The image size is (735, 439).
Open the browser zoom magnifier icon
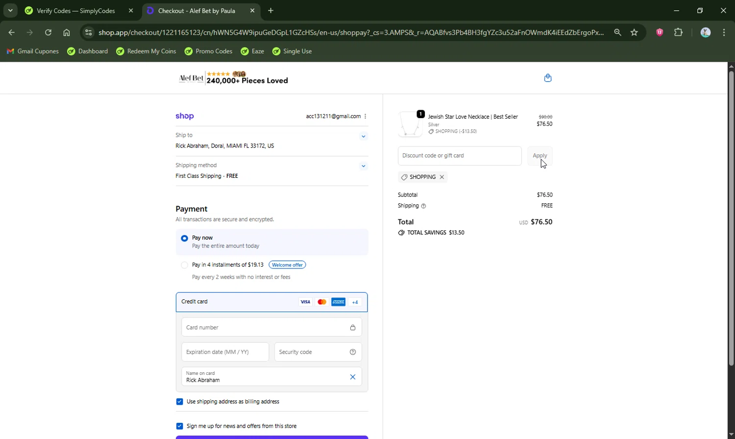tap(618, 32)
